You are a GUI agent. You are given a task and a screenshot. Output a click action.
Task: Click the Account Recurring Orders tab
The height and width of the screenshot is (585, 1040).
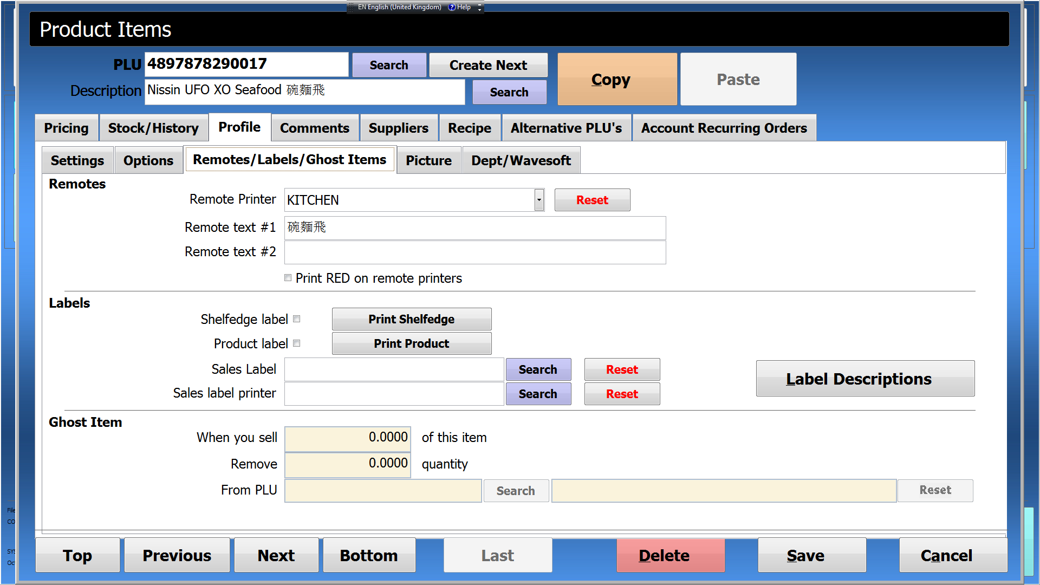[724, 128]
